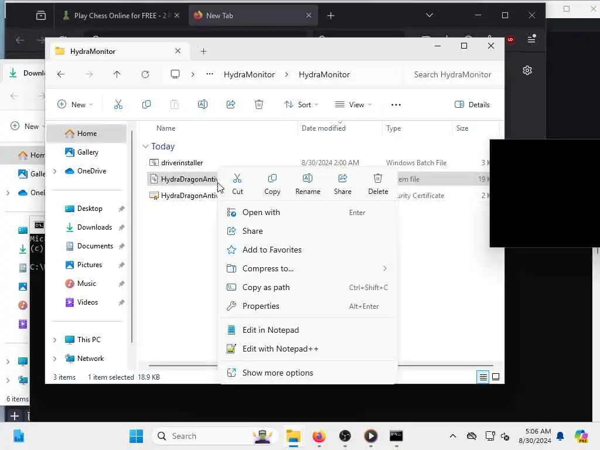The width and height of the screenshot is (600, 450).
Task: Switch to large thumbnails view button
Action: 496,377
